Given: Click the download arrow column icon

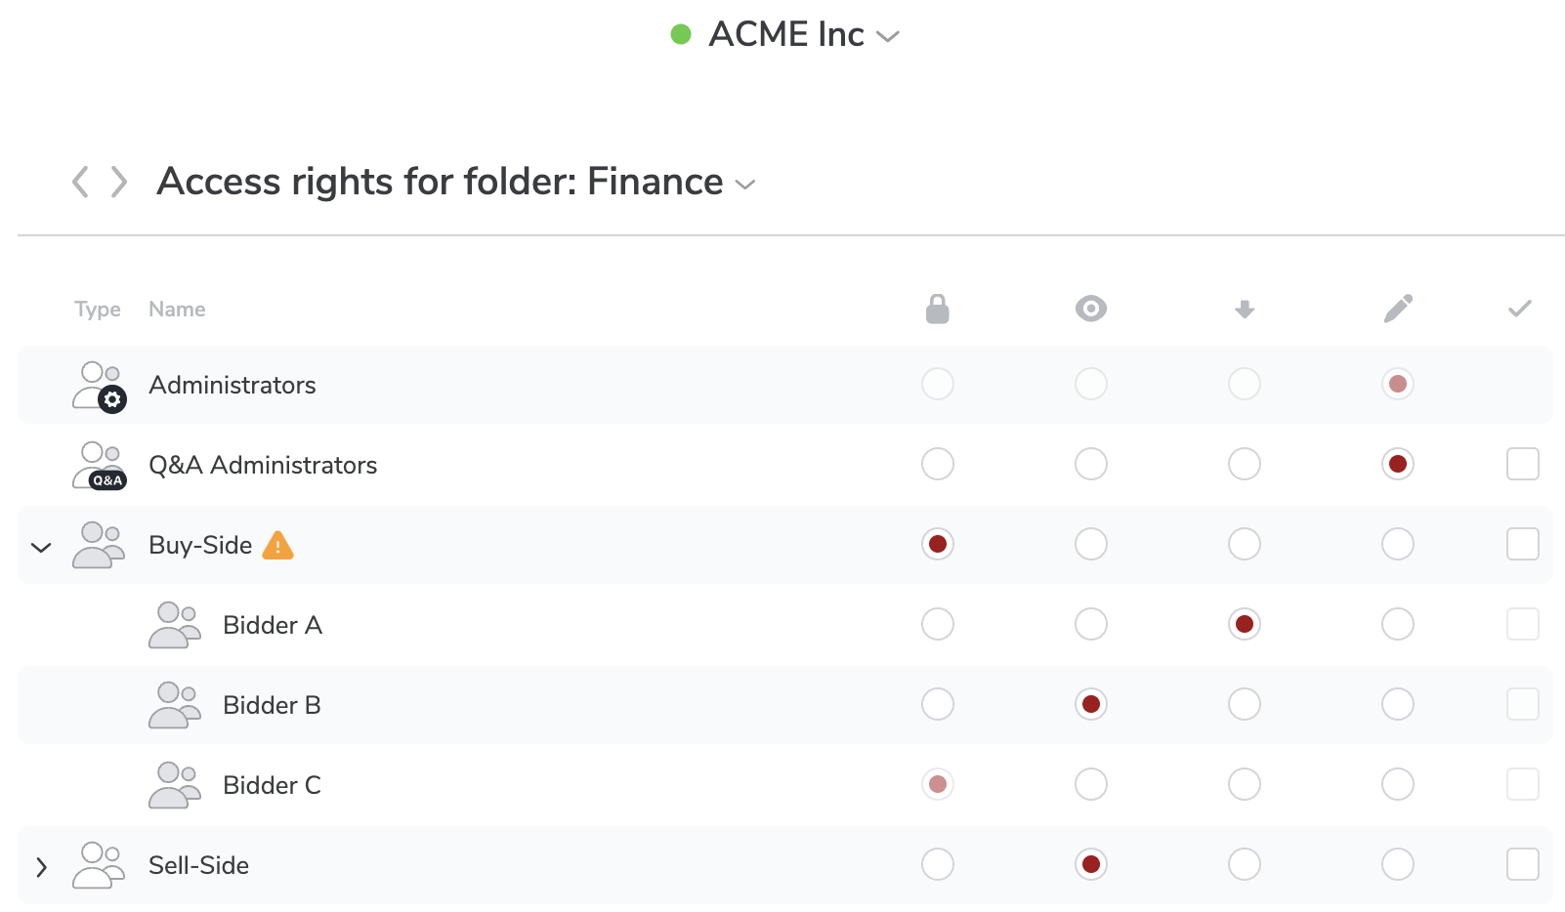Looking at the screenshot, I should pos(1244,310).
